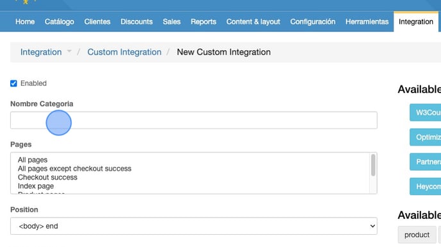Open the Content & layout menu
441x247 pixels.
point(253,22)
